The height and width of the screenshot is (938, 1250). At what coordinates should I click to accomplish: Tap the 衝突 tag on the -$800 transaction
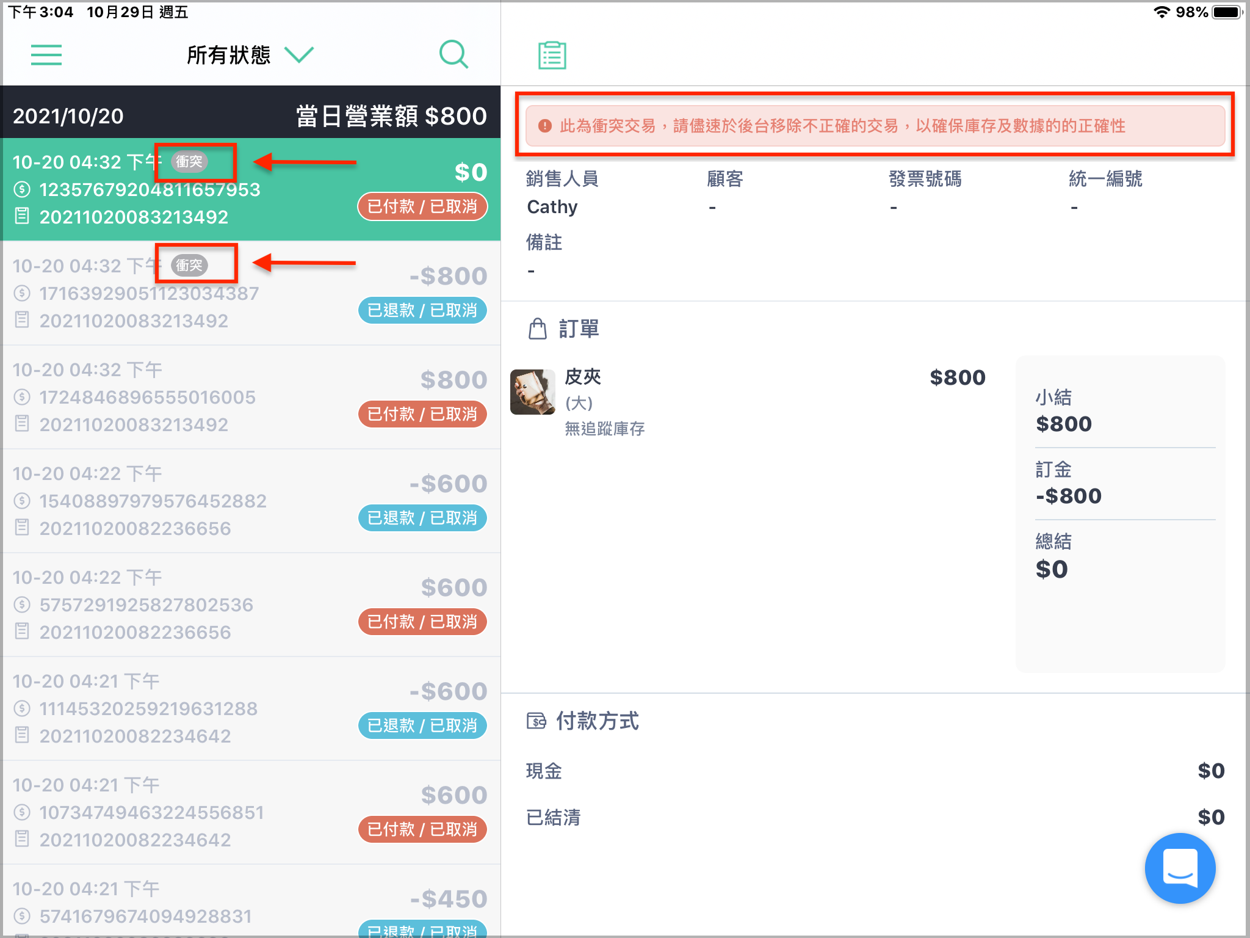click(189, 266)
